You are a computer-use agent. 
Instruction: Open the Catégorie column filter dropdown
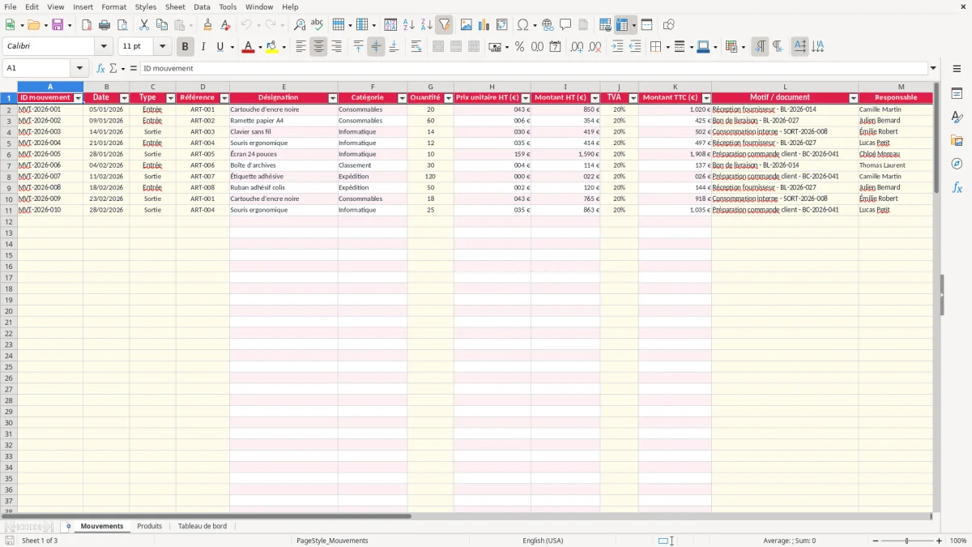[402, 98]
